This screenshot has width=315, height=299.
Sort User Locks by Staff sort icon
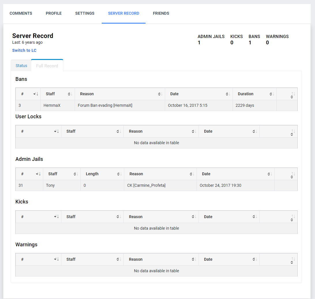pos(119,131)
